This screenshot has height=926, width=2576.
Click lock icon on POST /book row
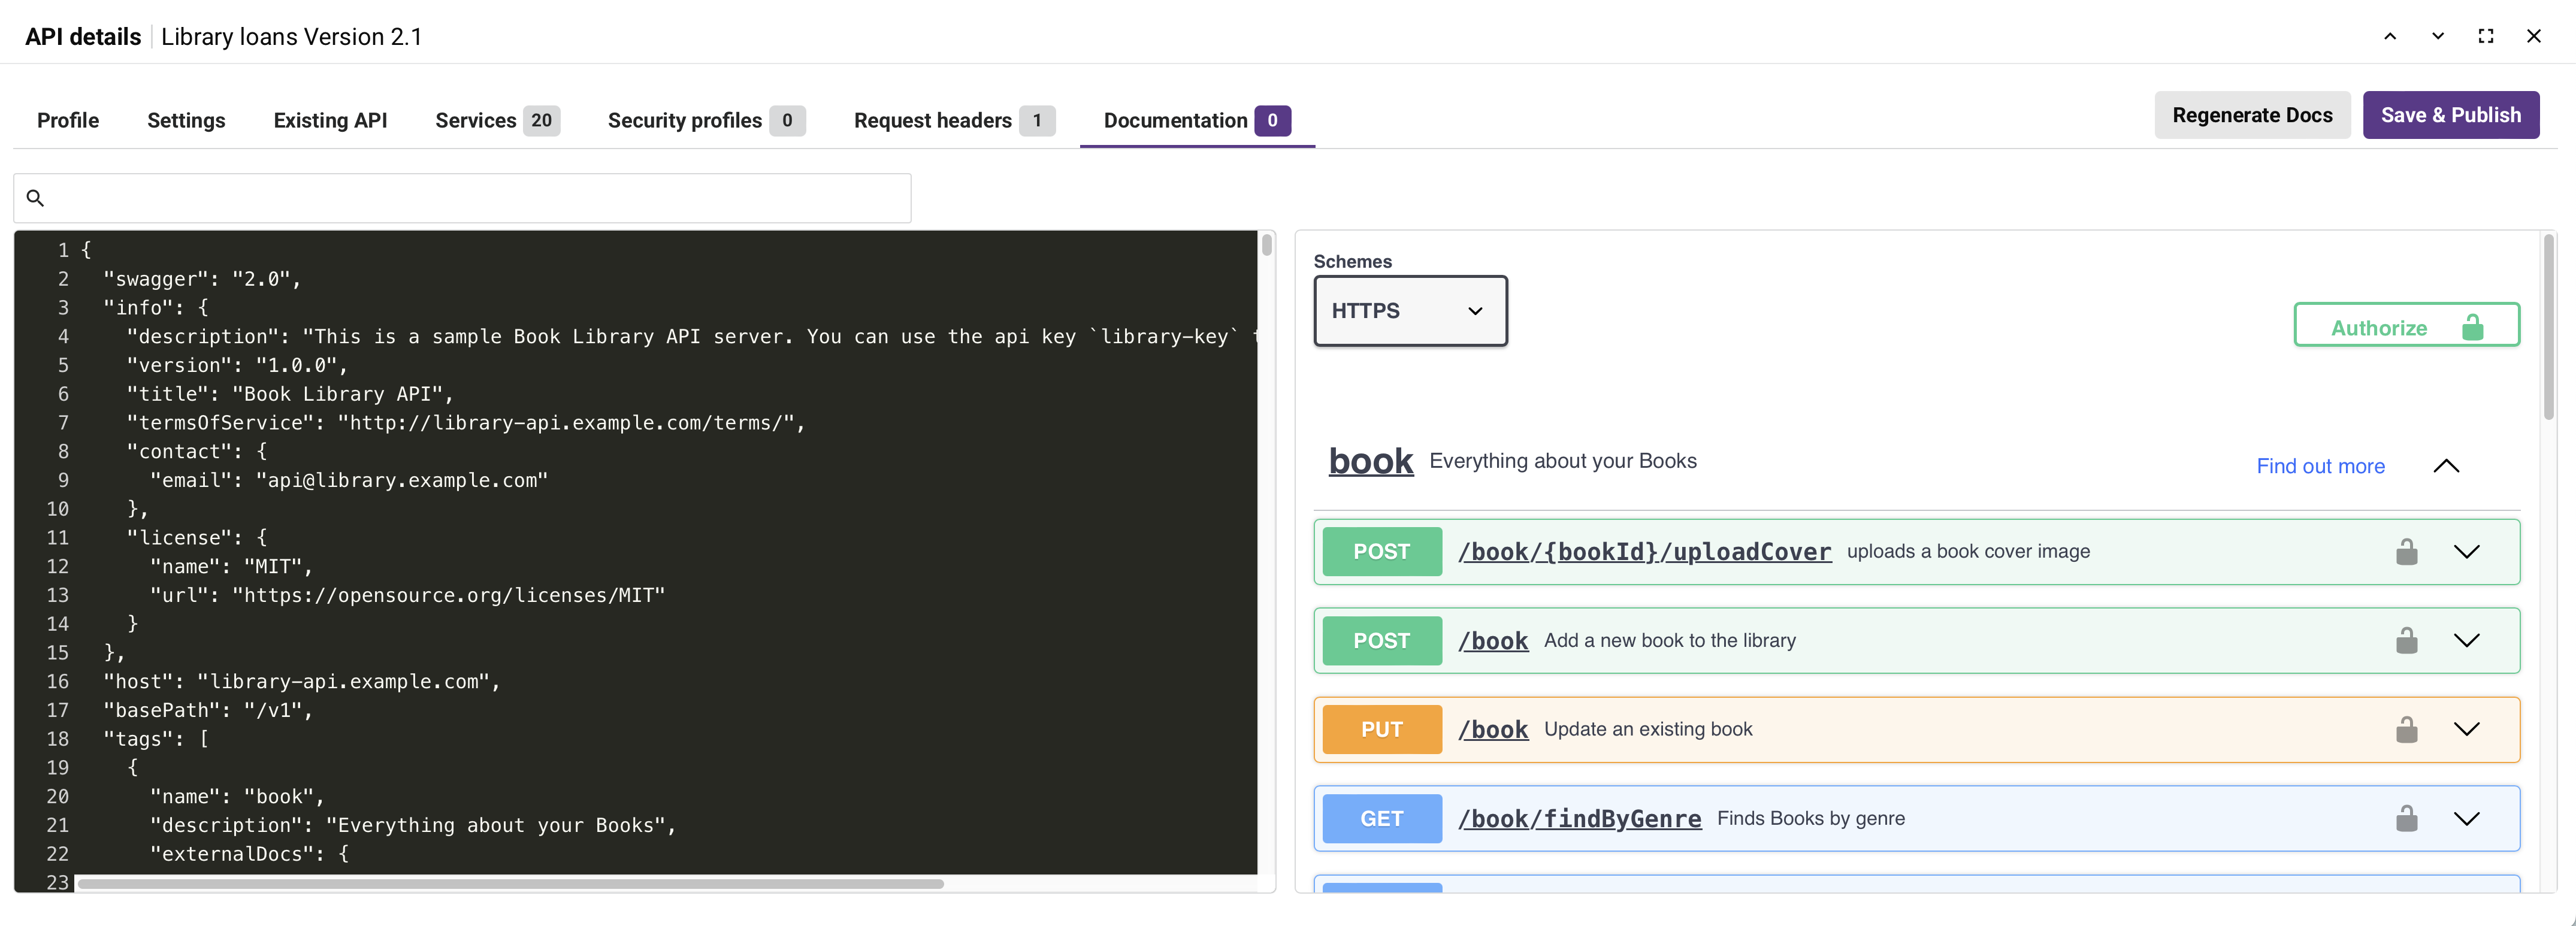click(2407, 640)
